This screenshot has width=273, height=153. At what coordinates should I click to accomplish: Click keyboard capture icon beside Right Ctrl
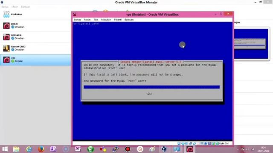(217, 144)
